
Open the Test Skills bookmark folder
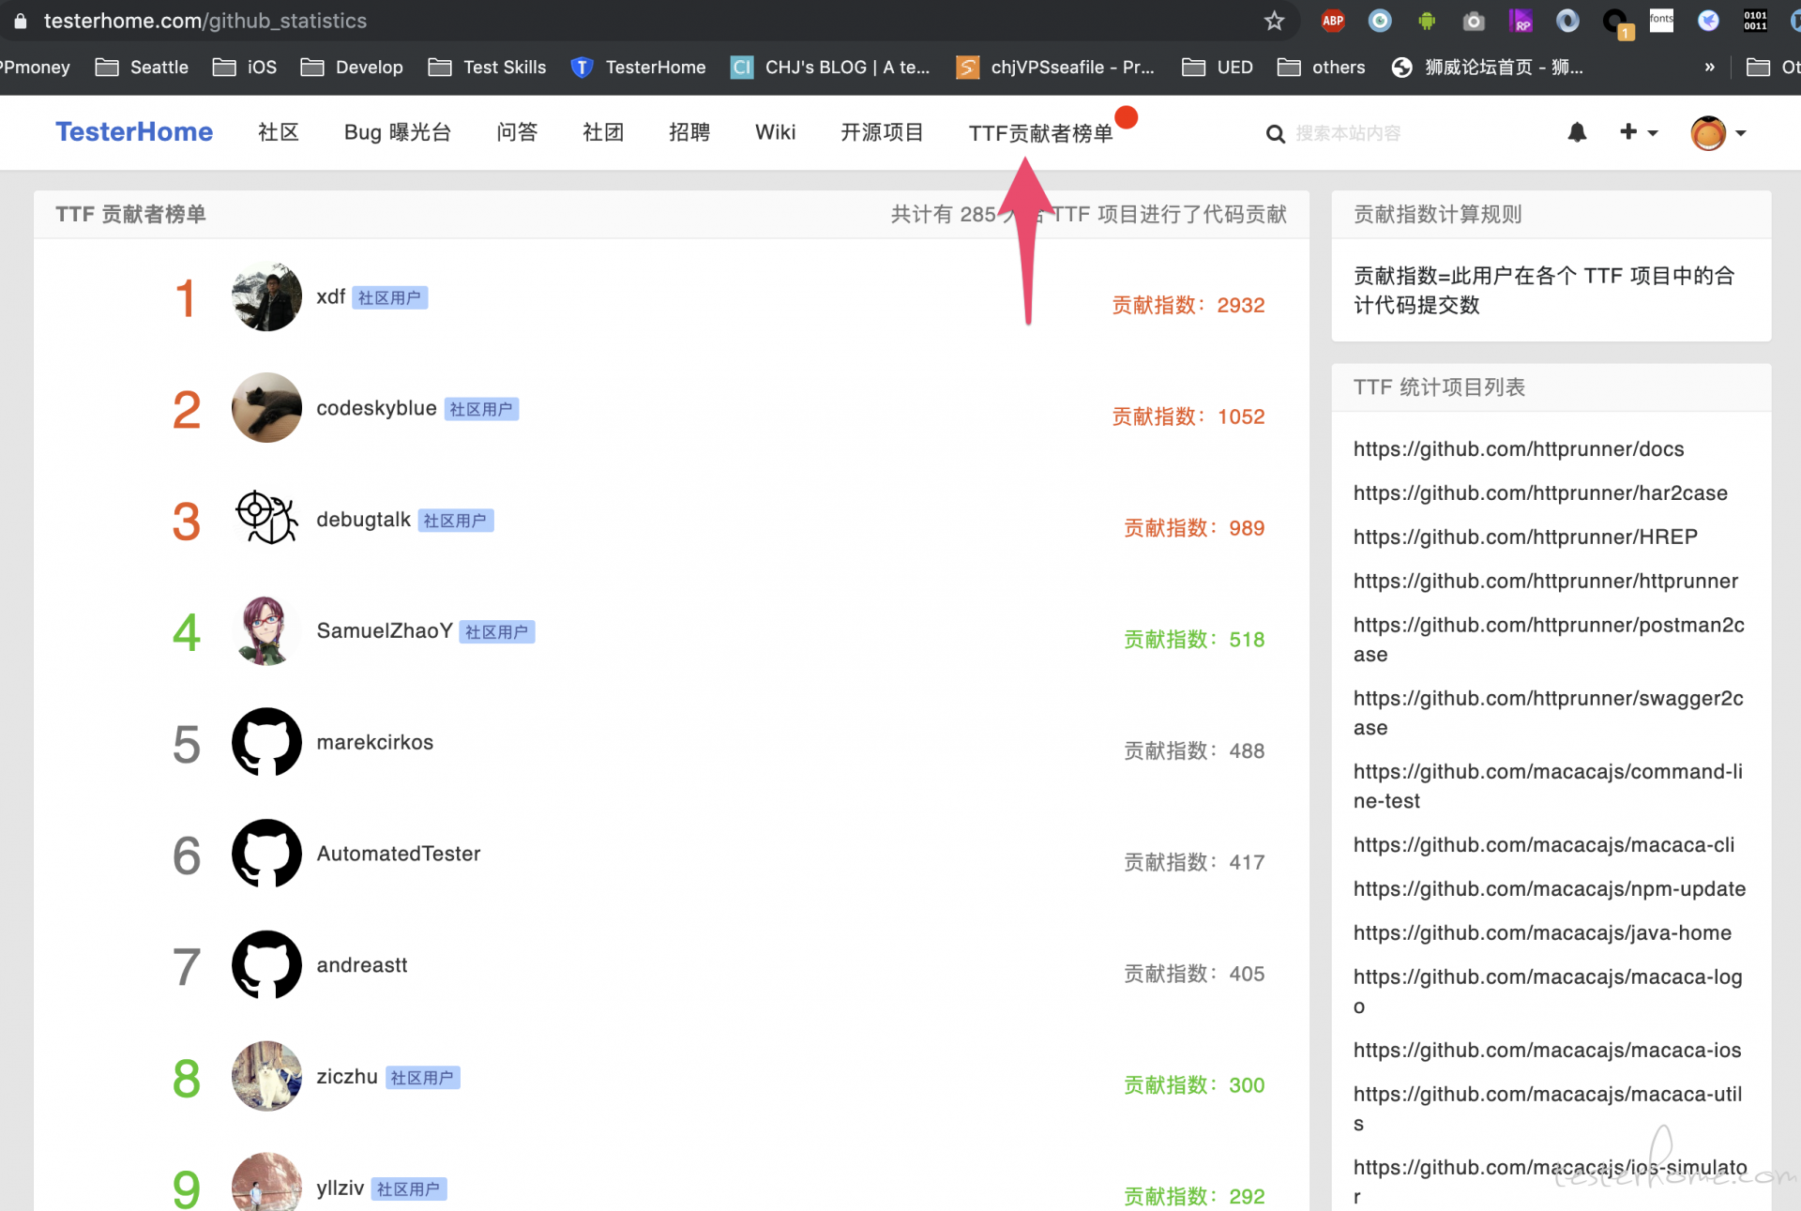pos(487,68)
